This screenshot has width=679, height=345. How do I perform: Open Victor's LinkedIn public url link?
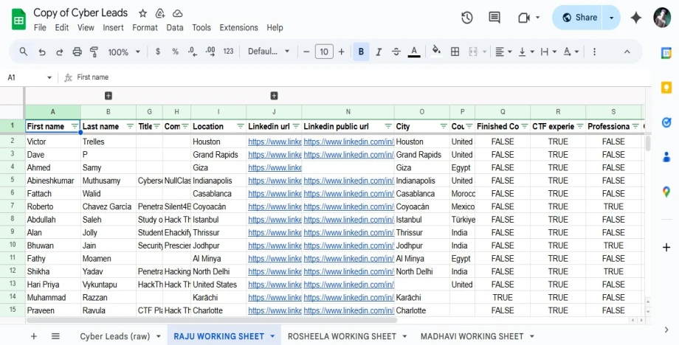[x=348, y=142]
